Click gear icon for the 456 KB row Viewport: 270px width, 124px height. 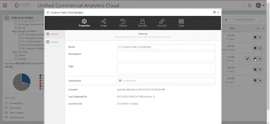click(255, 48)
